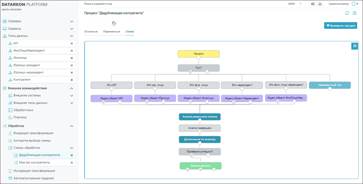363x184 pixels.
Task: Click the hierarchy structure icon in header
Action: (320, 4)
